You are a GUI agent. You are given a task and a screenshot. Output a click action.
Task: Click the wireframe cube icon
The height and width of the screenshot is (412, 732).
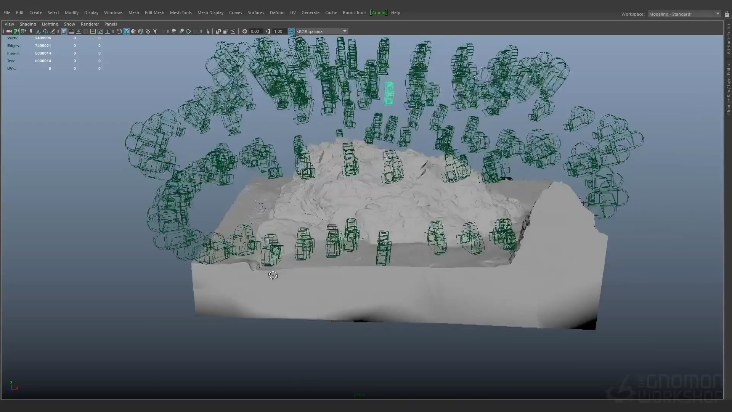click(119, 31)
